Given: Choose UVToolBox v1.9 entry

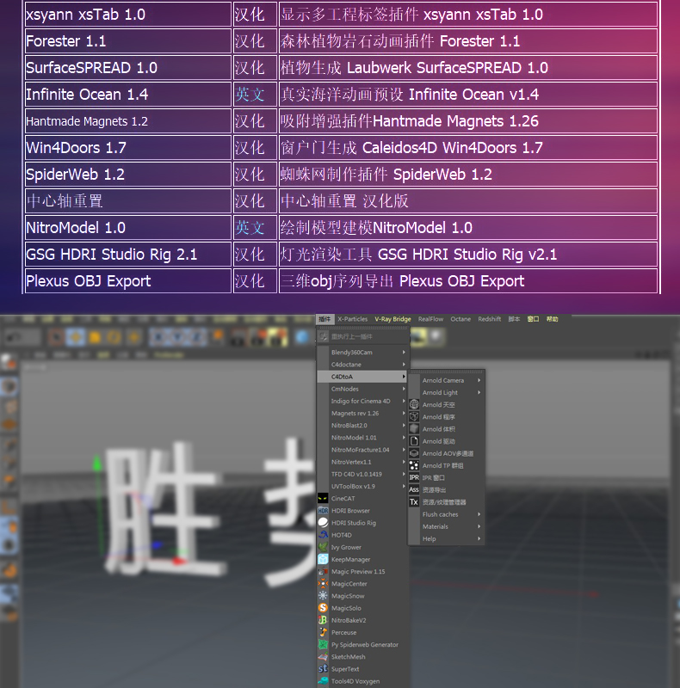Looking at the screenshot, I should point(362,486).
